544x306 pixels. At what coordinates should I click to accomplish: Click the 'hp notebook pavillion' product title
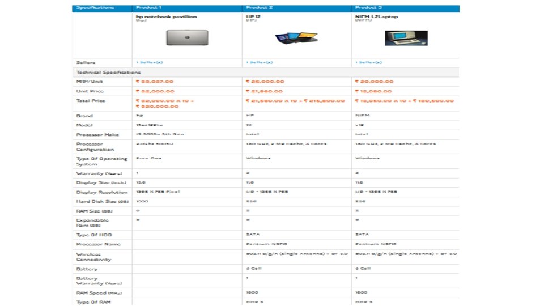tap(166, 16)
